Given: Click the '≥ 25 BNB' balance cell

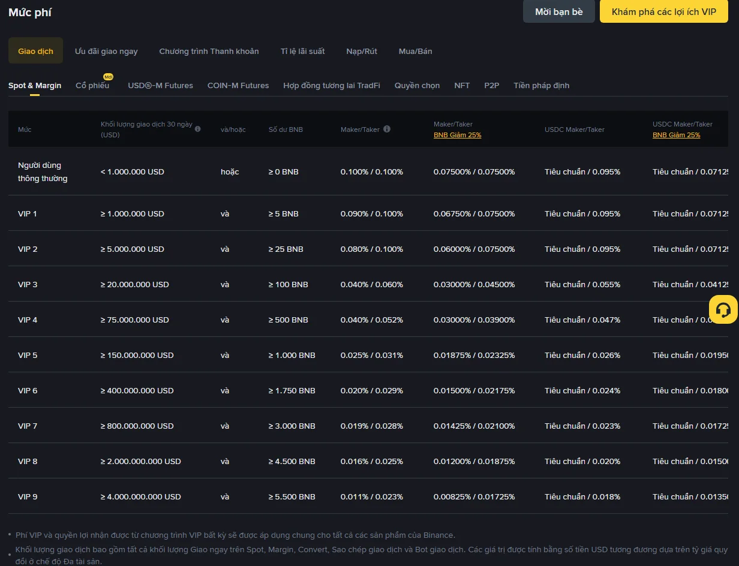Looking at the screenshot, I should [x=286, y=249].
